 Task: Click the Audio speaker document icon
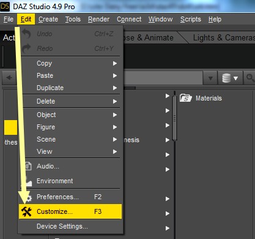point(28,166)
